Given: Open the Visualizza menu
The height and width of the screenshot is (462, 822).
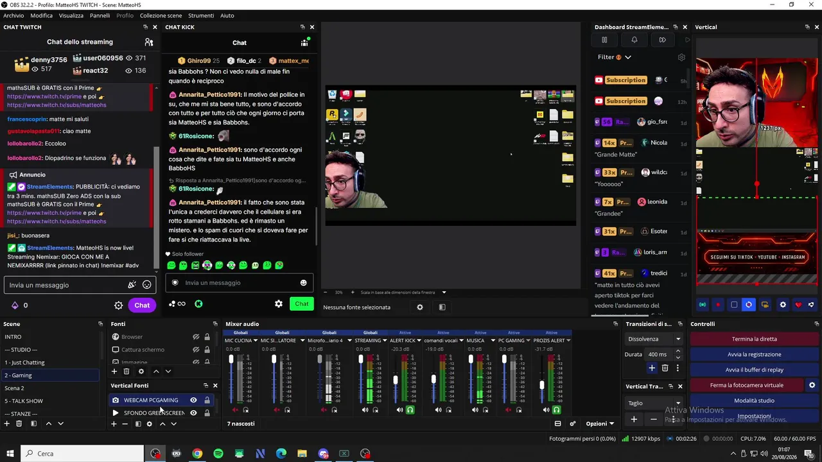Looking at the screenshot, I should [x=71, y=15].
